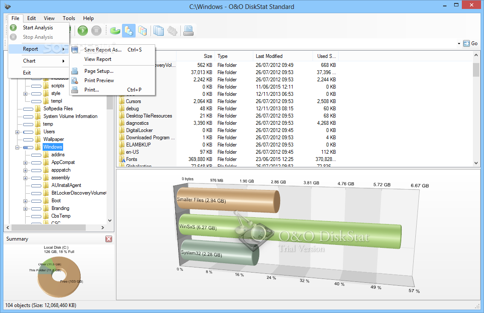The image size is (484, 313).
Task: Click the Wallpaper folder icon in tree
Action: click(38, 139)
